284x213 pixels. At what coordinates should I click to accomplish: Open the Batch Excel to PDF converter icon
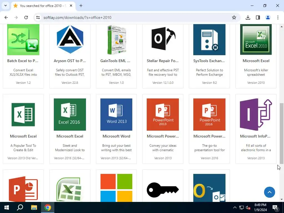tap(23, 39)
